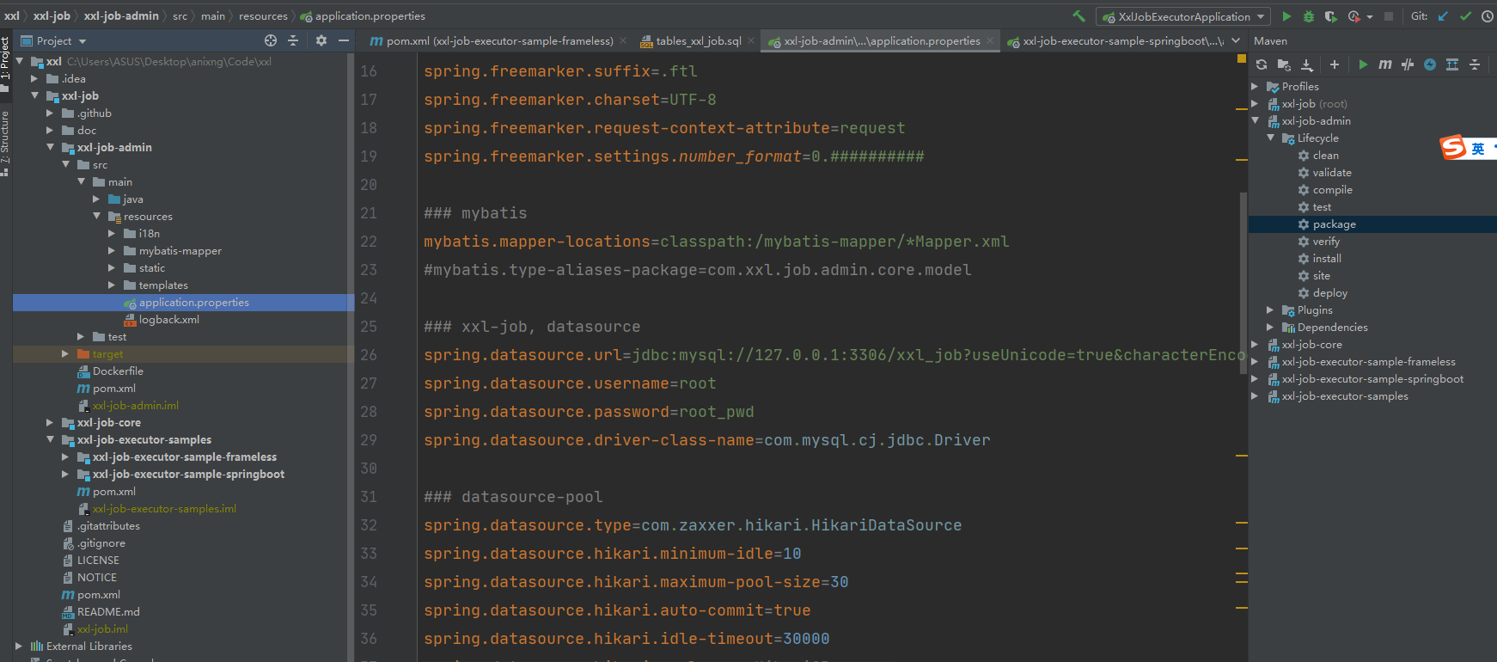Viewport: 1497px width, 662px height.
Task: Expand mybatis-mapper folder
Action: coord(112,250)
